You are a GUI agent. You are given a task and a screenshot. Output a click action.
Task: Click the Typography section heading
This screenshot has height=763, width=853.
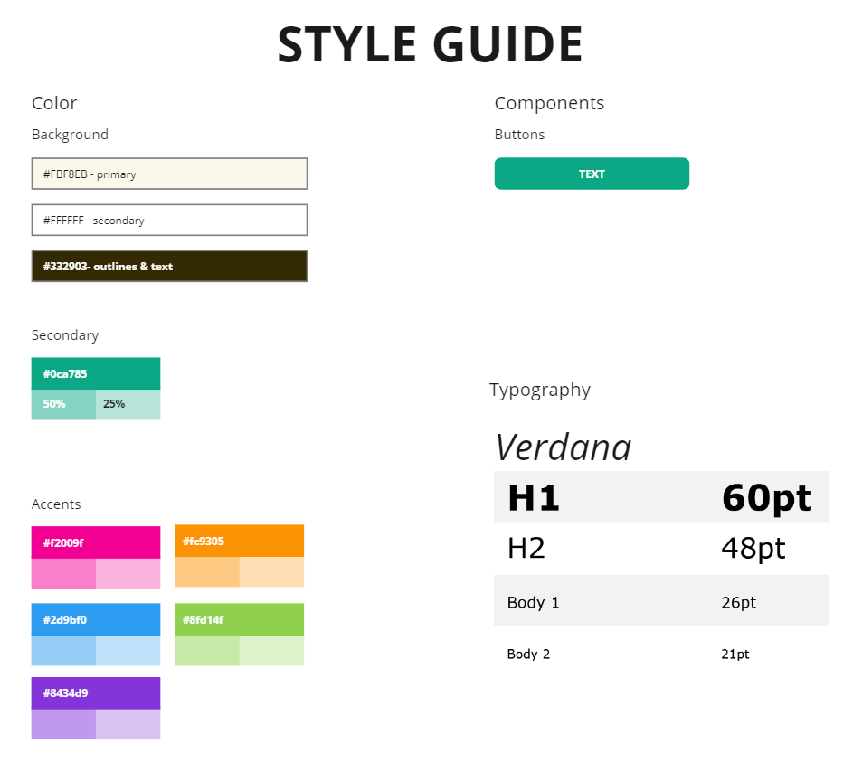(540, 391)
